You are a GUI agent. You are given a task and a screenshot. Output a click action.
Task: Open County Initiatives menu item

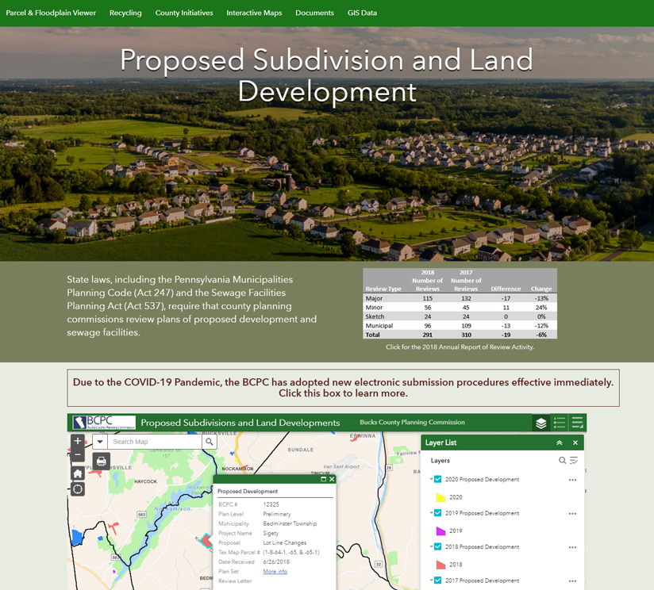(184, 13)
